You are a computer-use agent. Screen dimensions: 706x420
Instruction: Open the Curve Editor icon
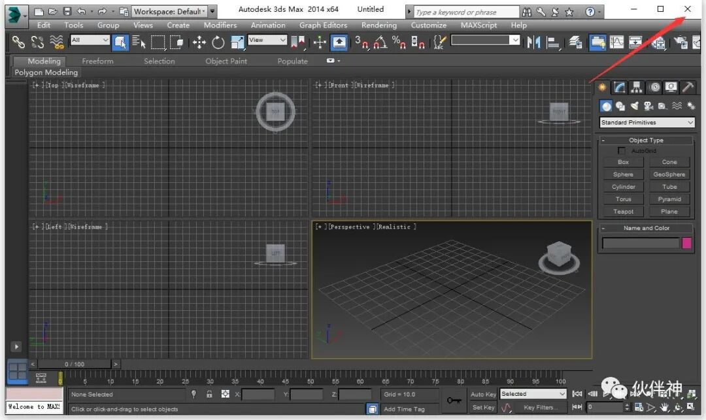pos(616,42)
